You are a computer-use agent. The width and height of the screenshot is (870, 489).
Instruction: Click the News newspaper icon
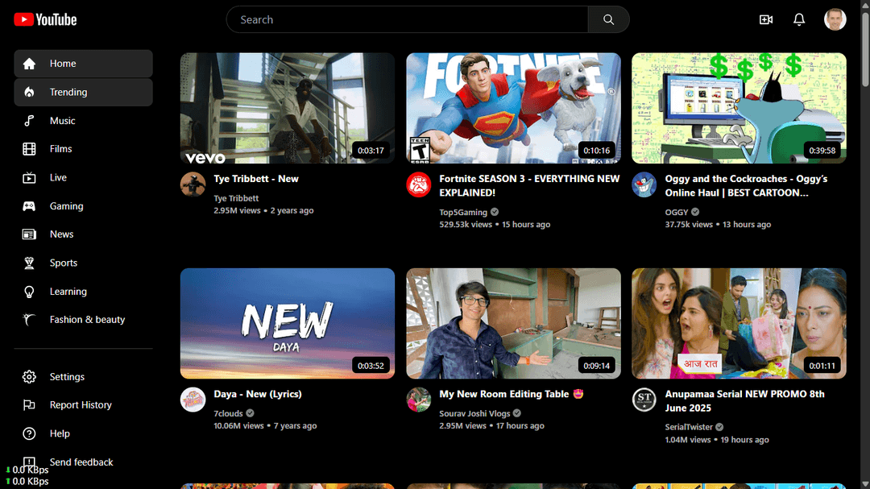30,234
